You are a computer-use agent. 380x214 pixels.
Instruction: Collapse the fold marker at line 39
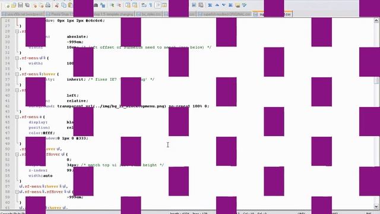point(17,90)
